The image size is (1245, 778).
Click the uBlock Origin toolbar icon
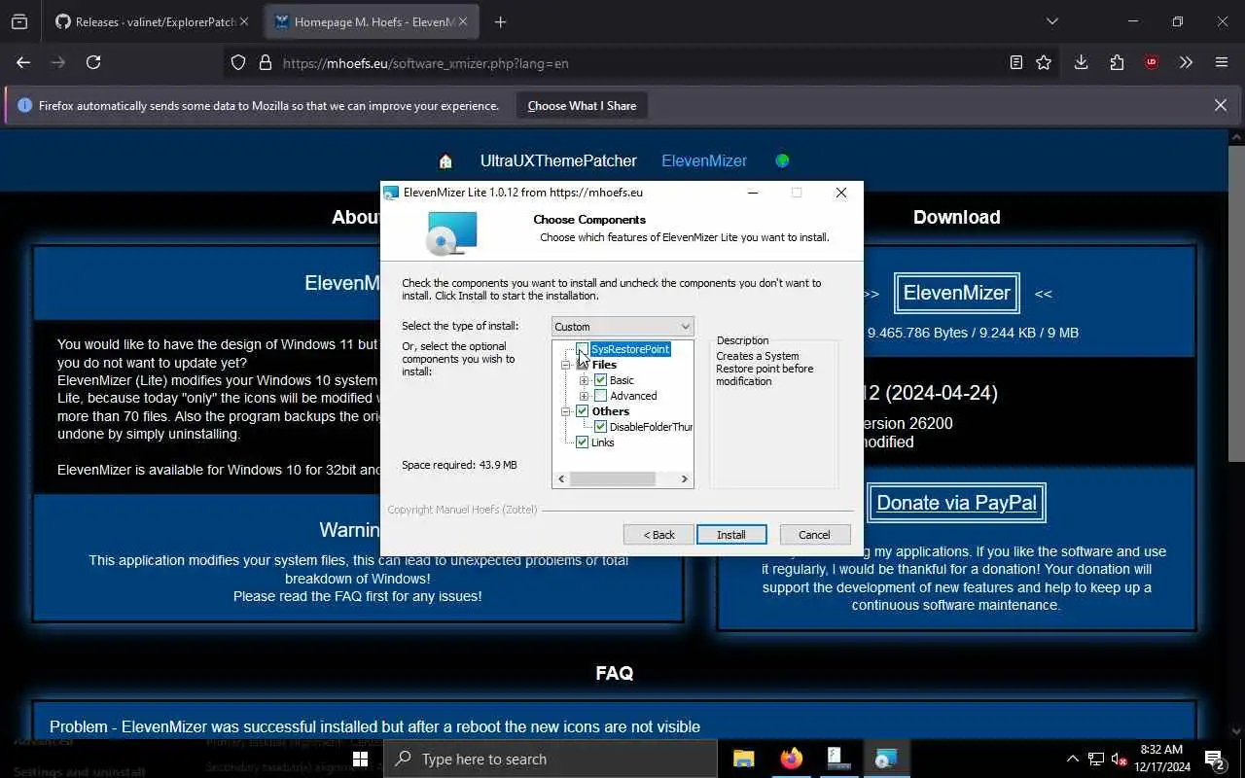(x=1152, y=62)
